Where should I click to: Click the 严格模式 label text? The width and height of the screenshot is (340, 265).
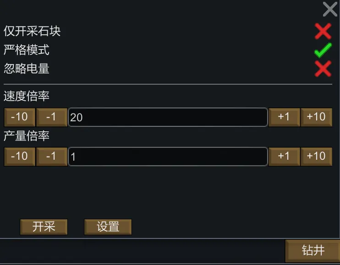click(x=27, y=50)
